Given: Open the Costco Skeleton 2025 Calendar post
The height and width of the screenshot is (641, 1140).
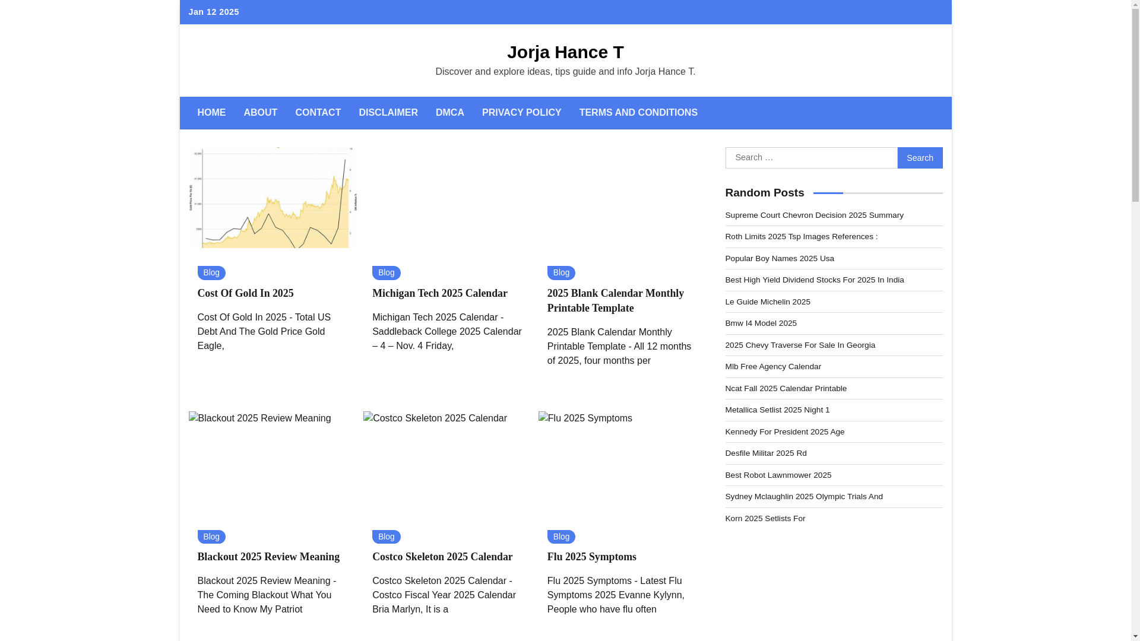Looking at the screenshot, I should (442, 557).
